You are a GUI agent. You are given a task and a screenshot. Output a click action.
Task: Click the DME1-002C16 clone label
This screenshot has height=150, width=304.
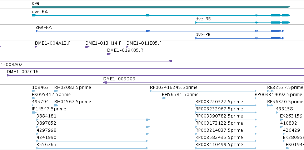coord(23,72)
